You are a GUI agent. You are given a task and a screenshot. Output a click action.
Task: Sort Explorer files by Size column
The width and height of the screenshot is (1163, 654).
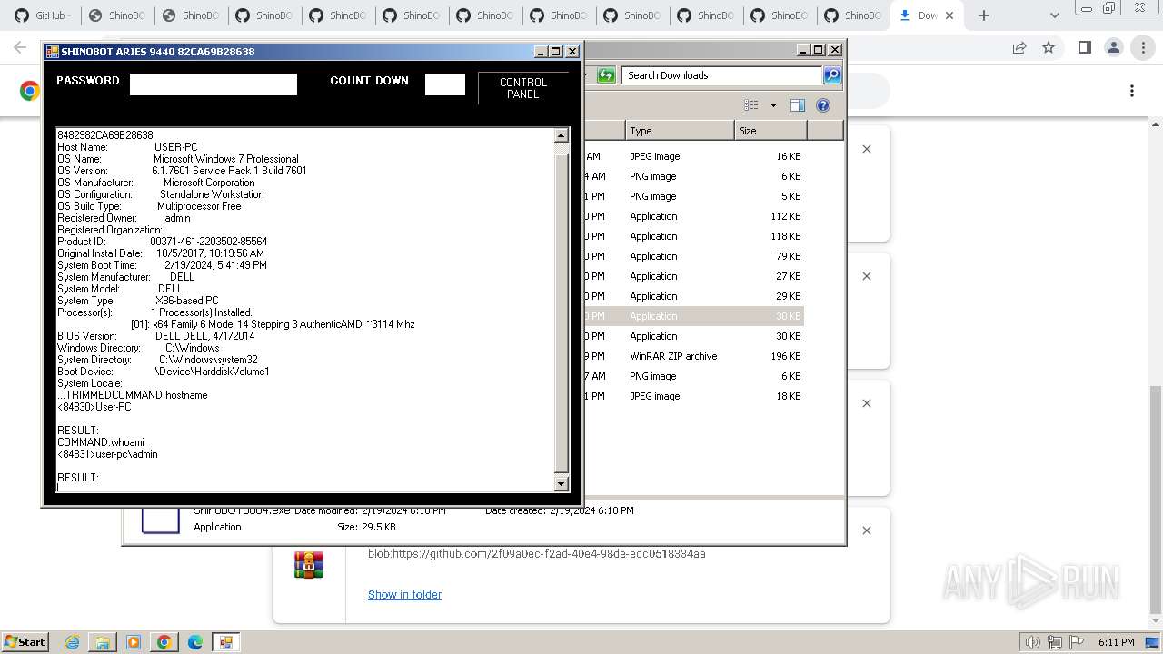tap(770, 131)
